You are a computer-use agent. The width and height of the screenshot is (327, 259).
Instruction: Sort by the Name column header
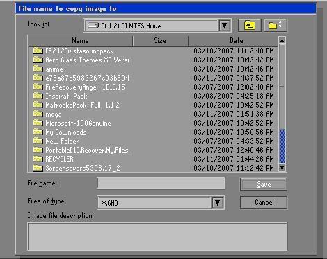[x=80, y=41]
